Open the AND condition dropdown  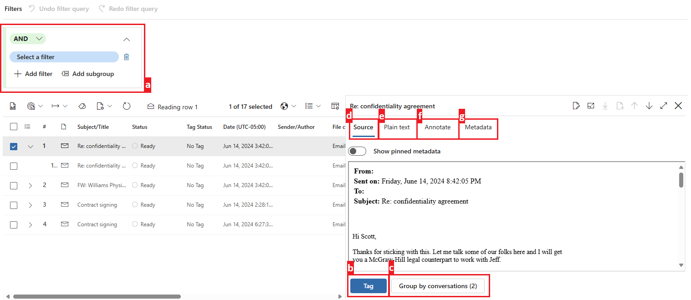27,39
